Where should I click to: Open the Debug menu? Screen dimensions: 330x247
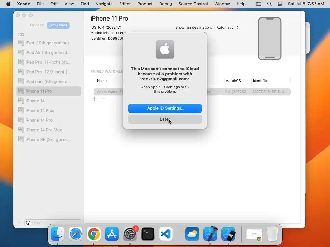coord(165,4)
